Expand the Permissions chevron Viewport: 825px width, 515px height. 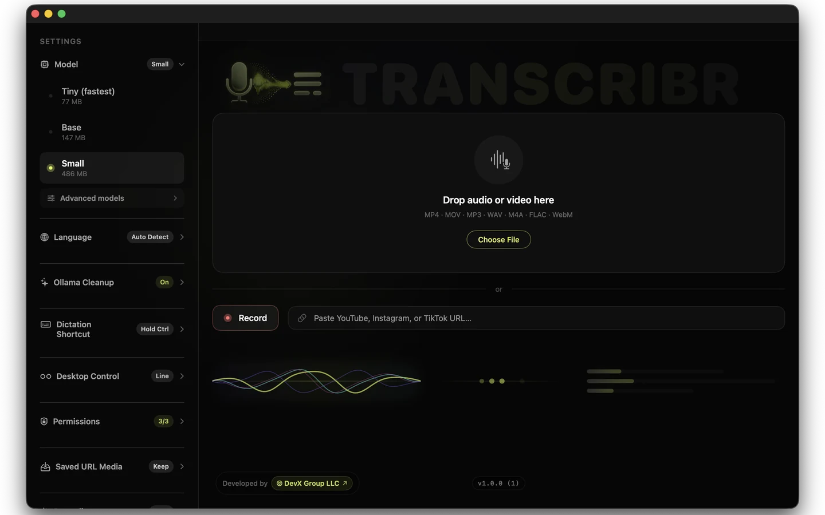[182, 421]
